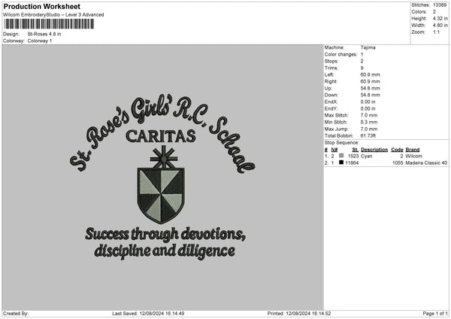451x319 pixels.
Task: Click the Stop Sequence heading
Action: coord(342,142)
